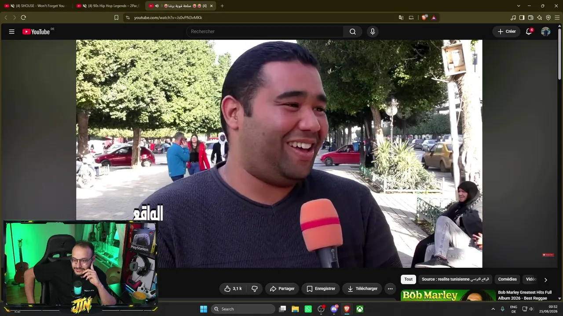
Task: Open YouTube notifications bell
Action: pos(529,32)
